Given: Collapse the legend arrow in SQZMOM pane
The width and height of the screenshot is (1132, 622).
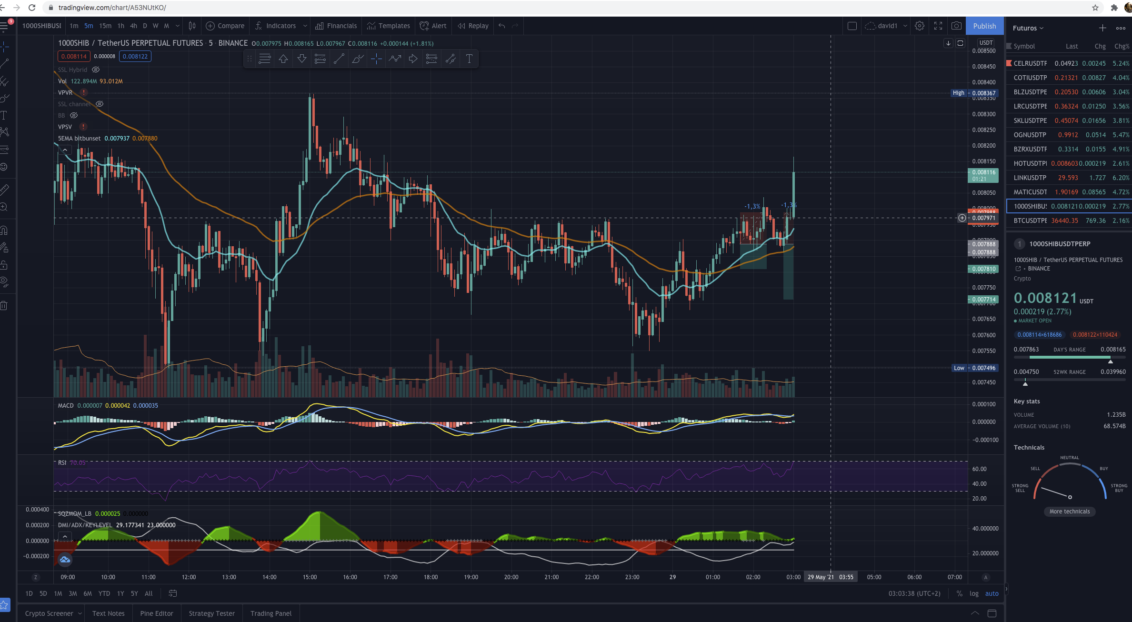Looking at the screenshot, I should (65, 537).
